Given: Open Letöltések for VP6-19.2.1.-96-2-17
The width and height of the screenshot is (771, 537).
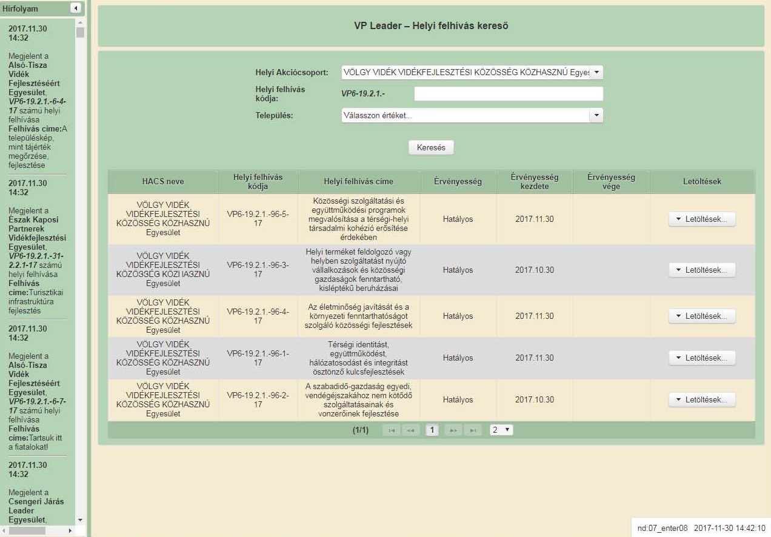Looking at the screenshot, I should pyautogui.click(x=702, y=400).
